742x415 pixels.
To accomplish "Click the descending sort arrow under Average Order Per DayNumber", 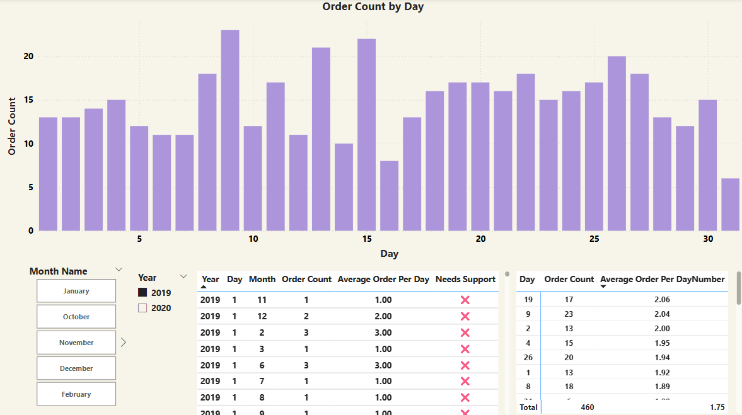I will [603, 287].
